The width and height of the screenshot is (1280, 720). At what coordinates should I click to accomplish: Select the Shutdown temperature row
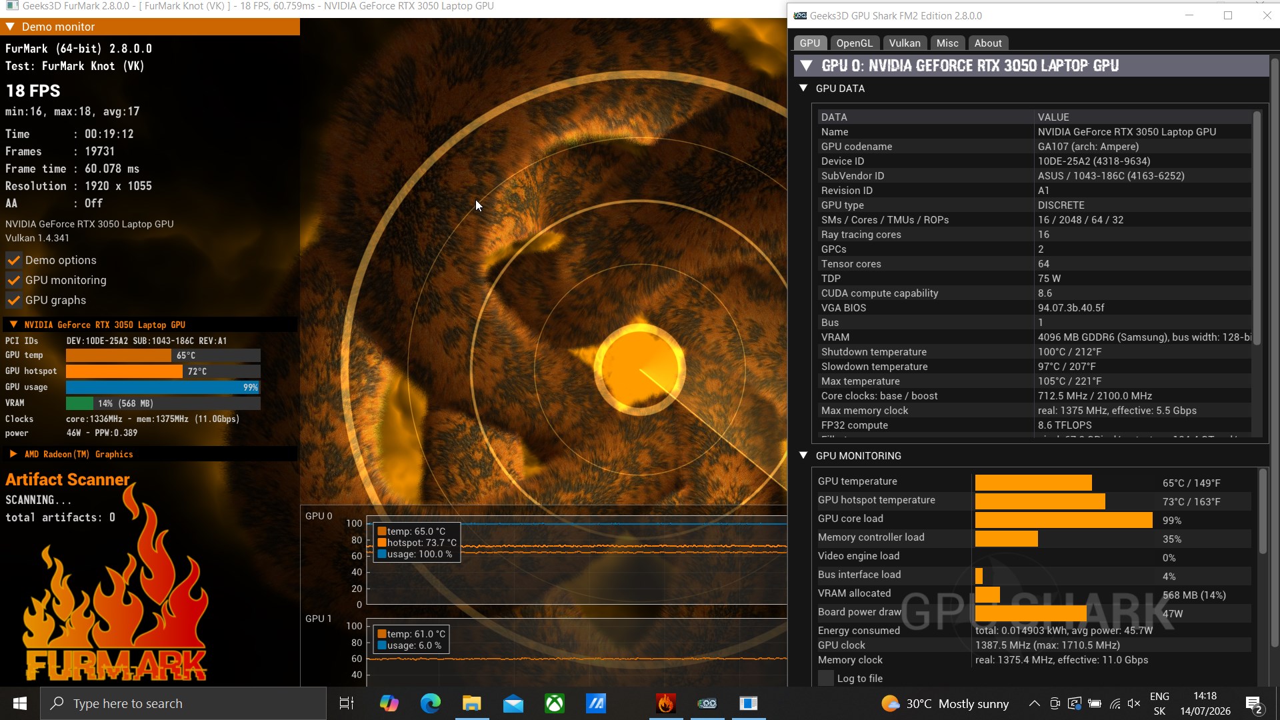pos(1035,352)
